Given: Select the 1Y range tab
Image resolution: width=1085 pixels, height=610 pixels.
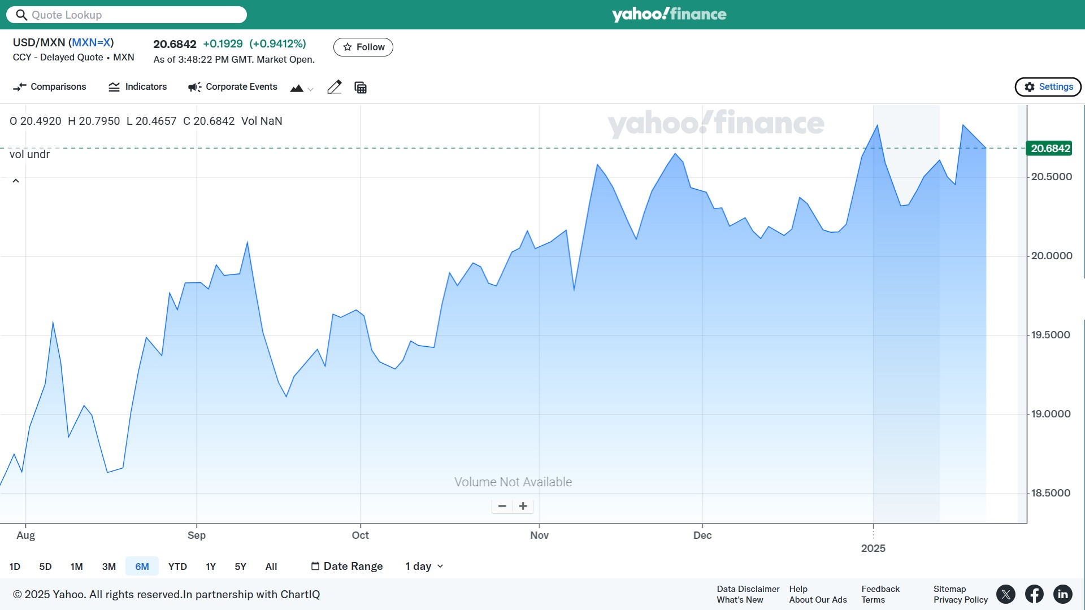Looking at the screenshot, I should pos(211,567).
